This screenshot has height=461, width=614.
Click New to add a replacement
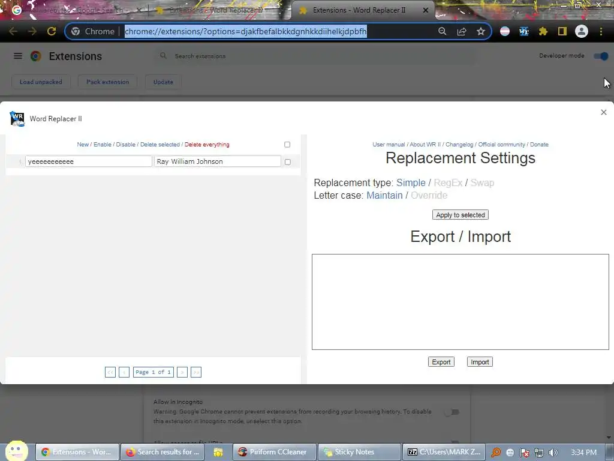pyautogui.click(x=83, y=145)
